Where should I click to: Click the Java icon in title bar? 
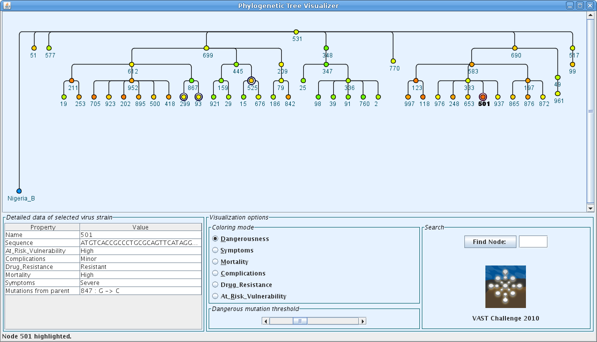(x=7, y=5)
